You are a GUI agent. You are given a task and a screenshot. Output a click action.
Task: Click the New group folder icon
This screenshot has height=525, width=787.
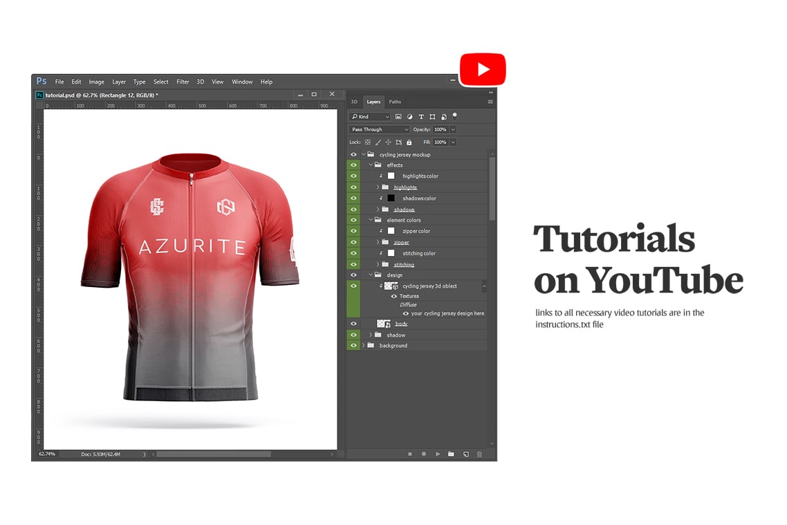(450, 454)
